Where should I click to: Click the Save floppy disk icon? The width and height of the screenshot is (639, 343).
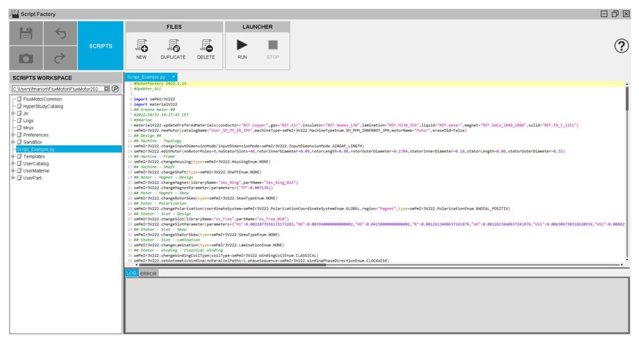pos(26,34)
